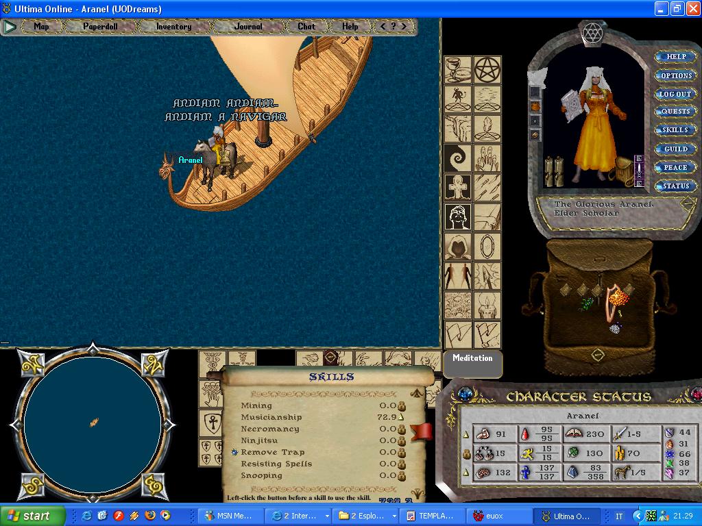Click the caduceus healing icon

pos(212,363)
